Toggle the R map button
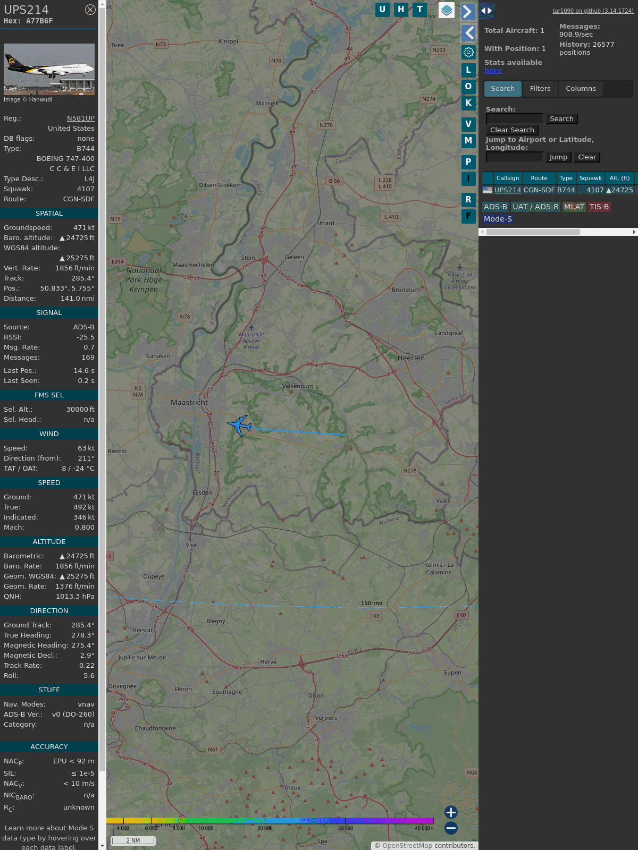 [x=468, y=200]
